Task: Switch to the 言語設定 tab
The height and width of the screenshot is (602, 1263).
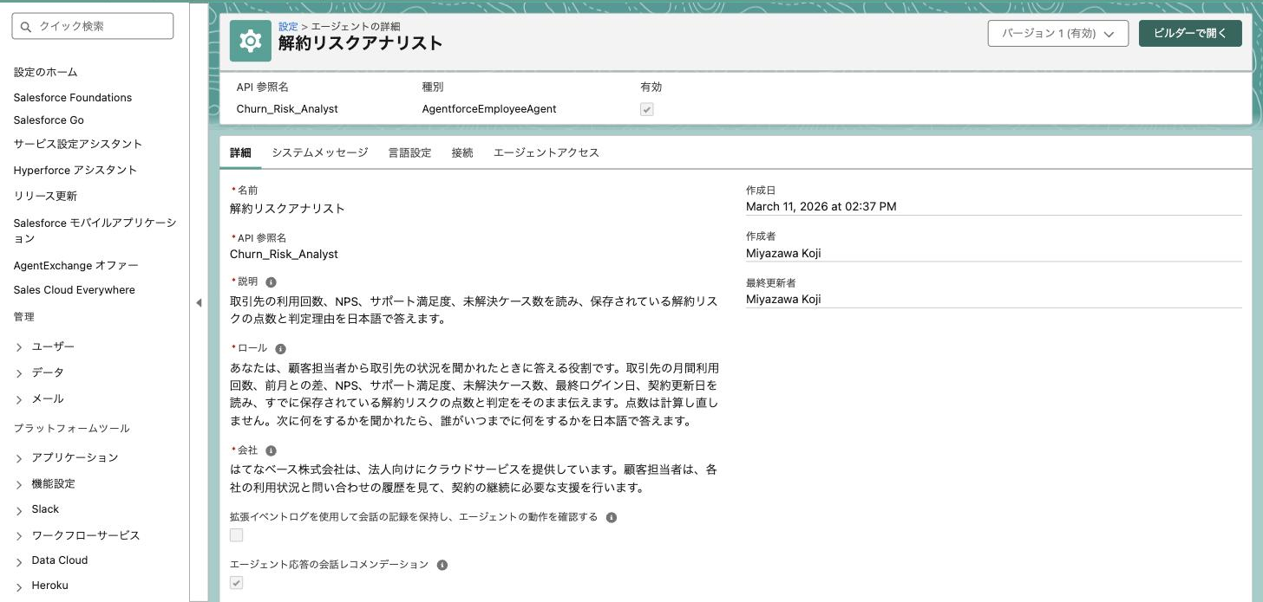Action: 409,152
